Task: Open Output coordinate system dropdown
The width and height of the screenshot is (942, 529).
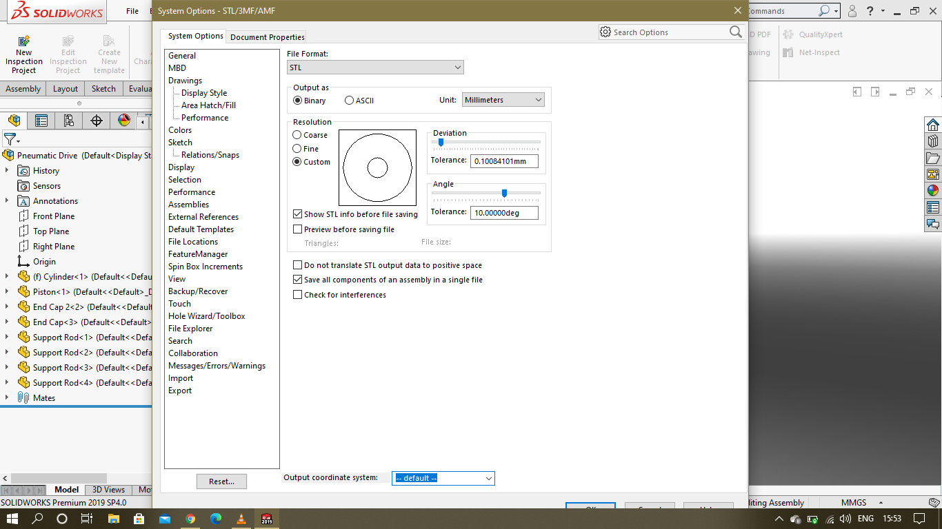Action: (443, 478)
